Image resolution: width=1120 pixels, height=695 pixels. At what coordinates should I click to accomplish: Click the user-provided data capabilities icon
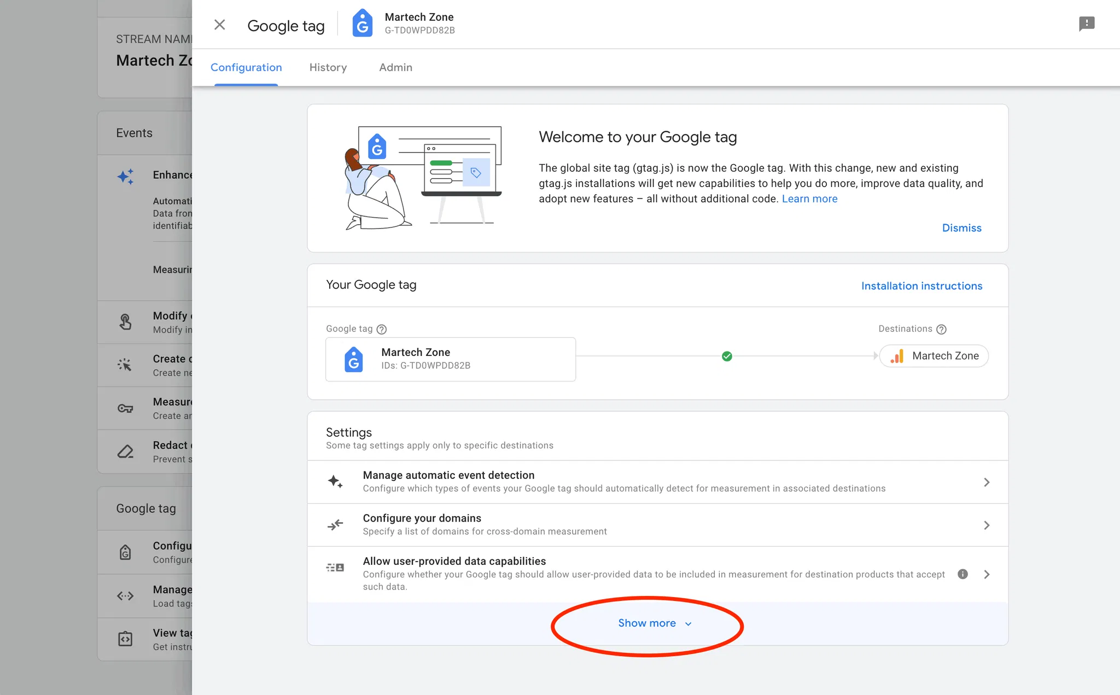[335, 568]
